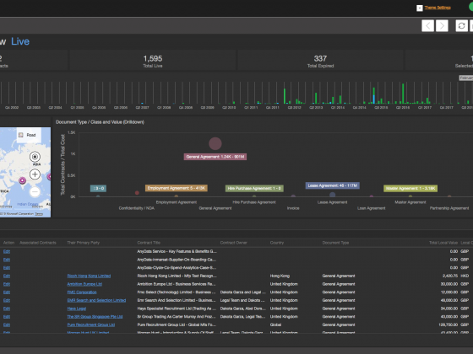Open Ambition Europe Ltd party link

click(x=84, y=284)
